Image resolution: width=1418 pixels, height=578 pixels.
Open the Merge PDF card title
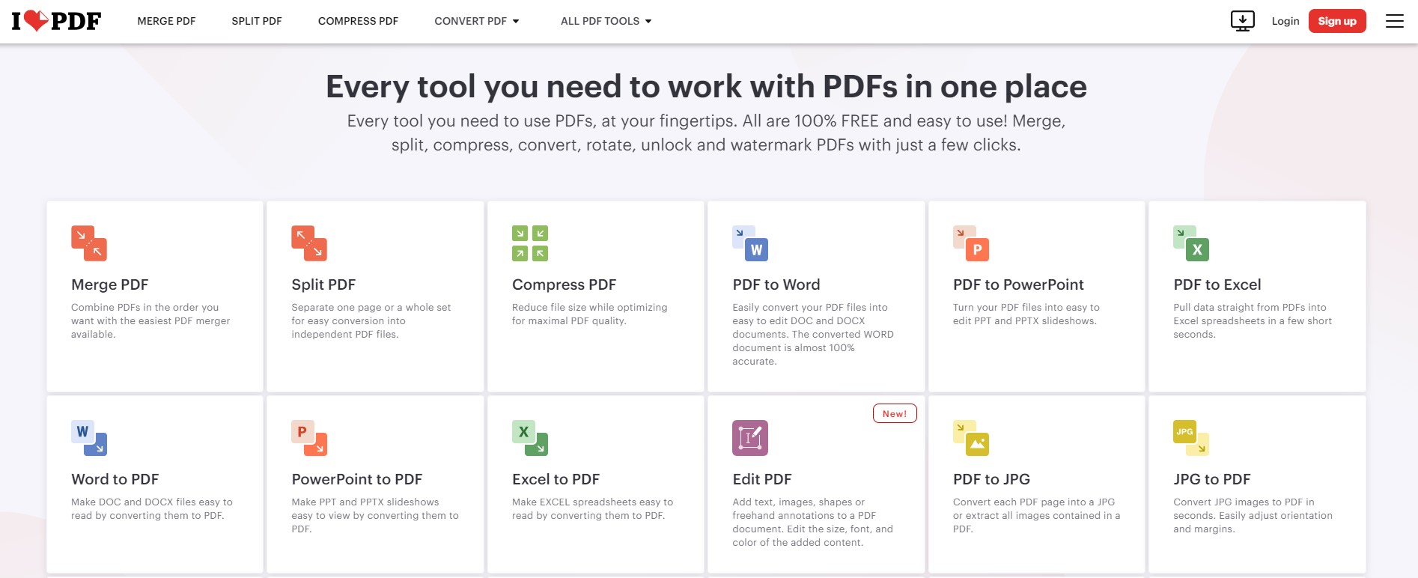(110, 285)
